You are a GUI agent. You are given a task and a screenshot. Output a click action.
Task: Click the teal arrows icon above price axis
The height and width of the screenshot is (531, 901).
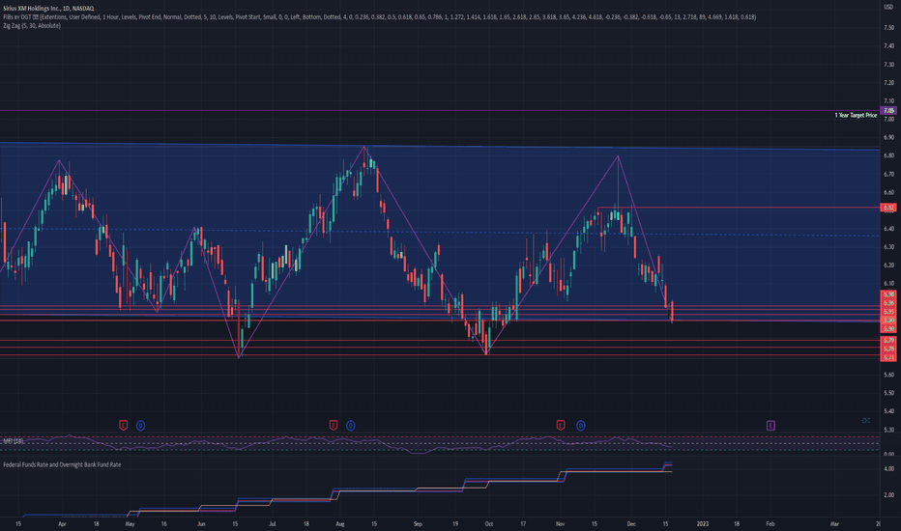[866, 421]
